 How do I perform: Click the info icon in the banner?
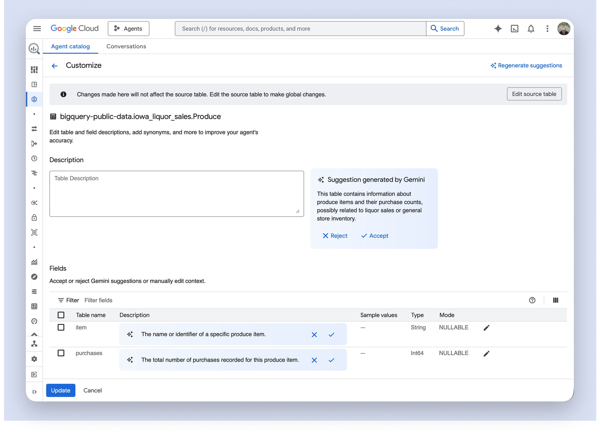click(63, 94)
